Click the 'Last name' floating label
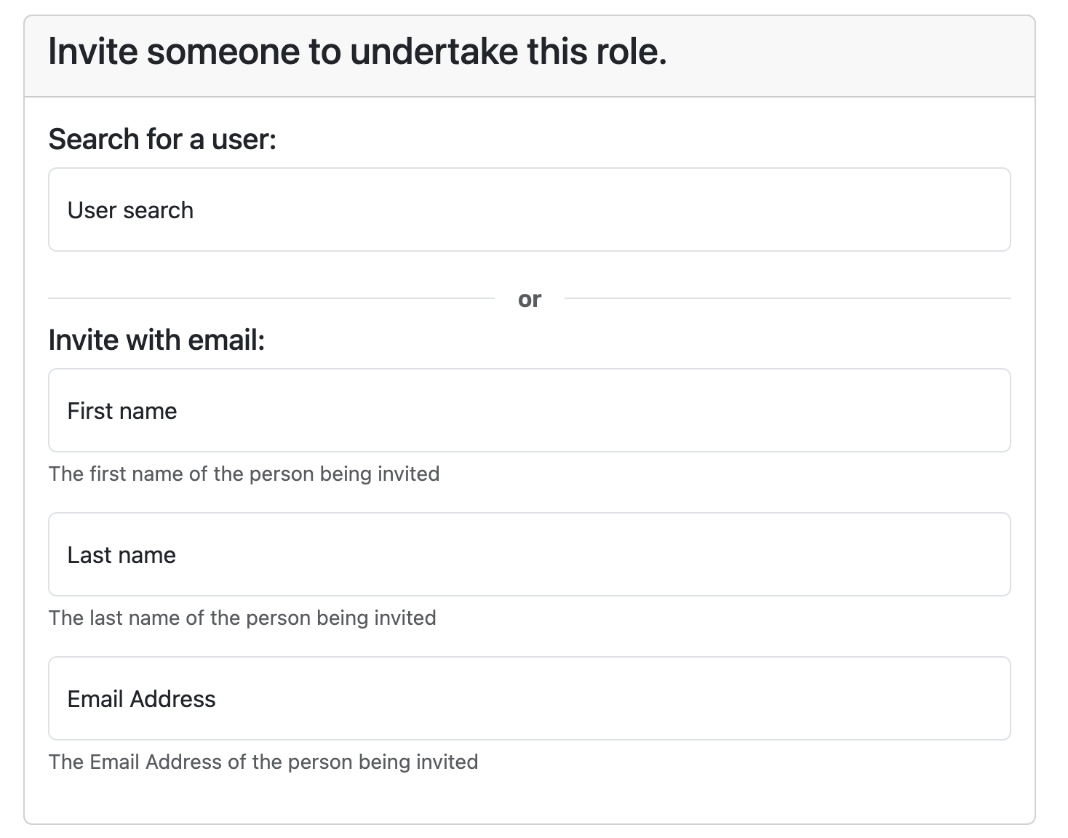 click(121, 555)
